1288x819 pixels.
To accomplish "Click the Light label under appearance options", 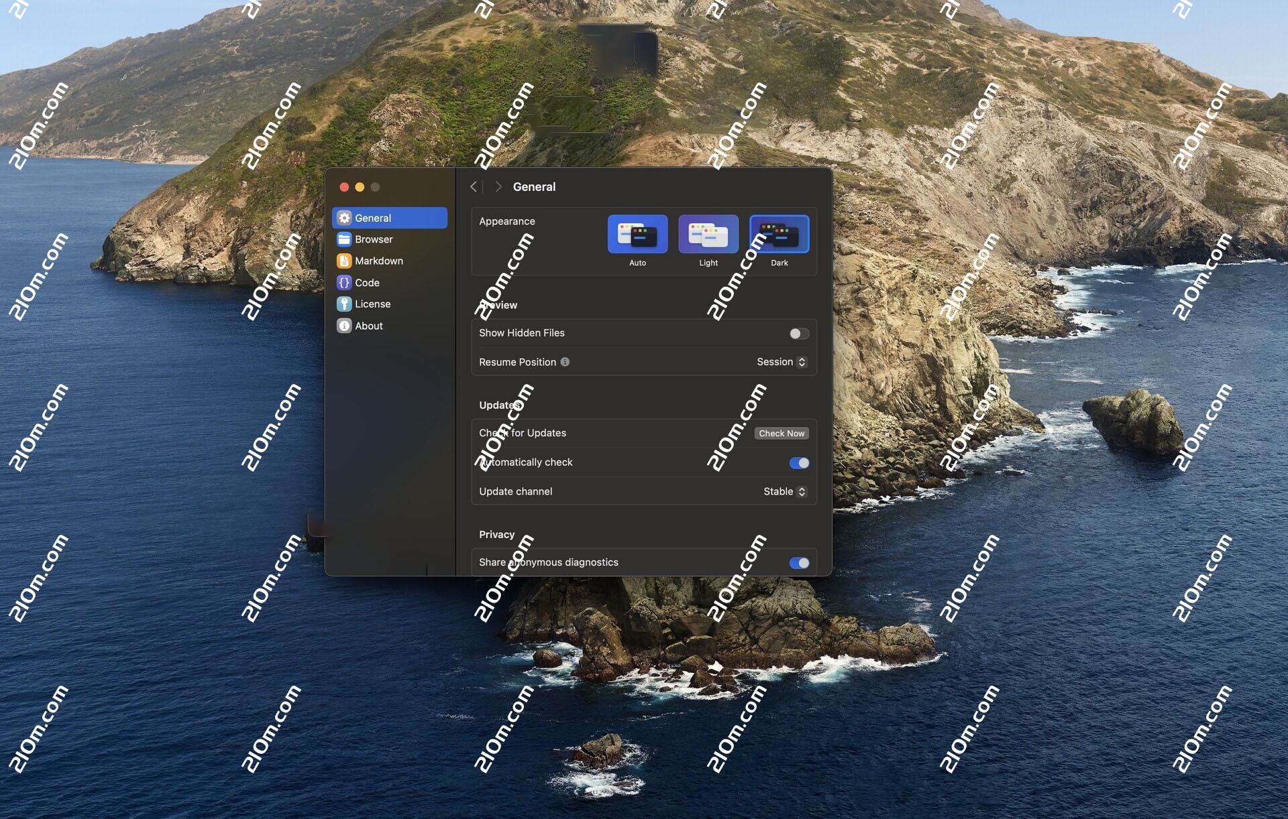I will click(x=708, y=263).
